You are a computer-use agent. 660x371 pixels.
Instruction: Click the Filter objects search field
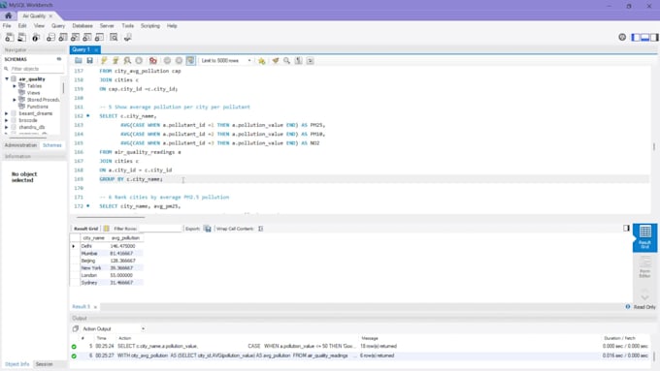[x=36, y=69]
